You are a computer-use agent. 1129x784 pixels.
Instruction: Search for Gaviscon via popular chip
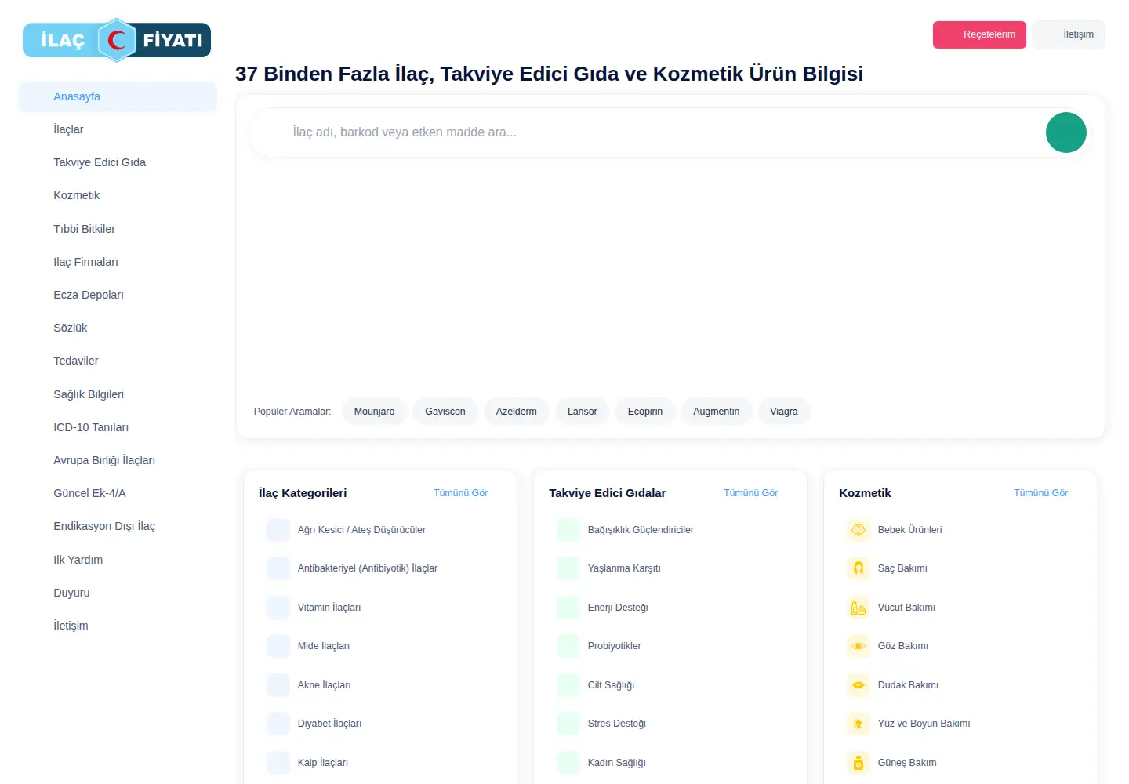(x=445, y=412)
